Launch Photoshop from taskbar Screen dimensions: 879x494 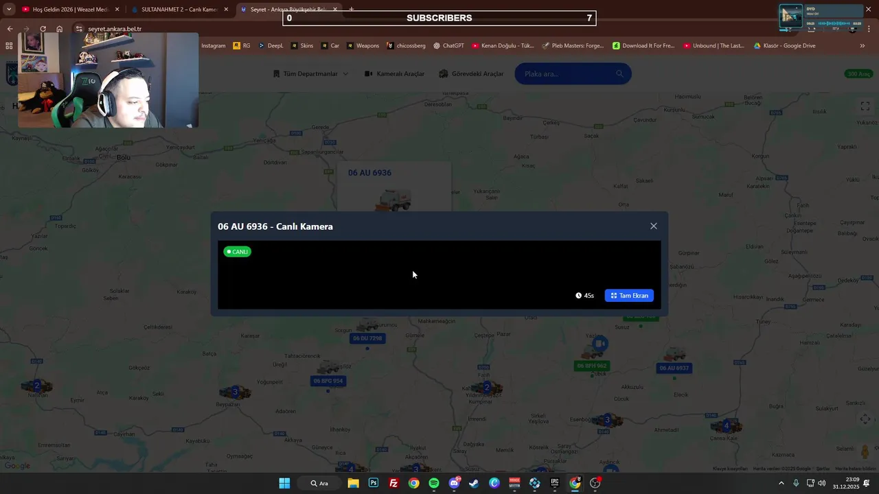tap(374, 483)
